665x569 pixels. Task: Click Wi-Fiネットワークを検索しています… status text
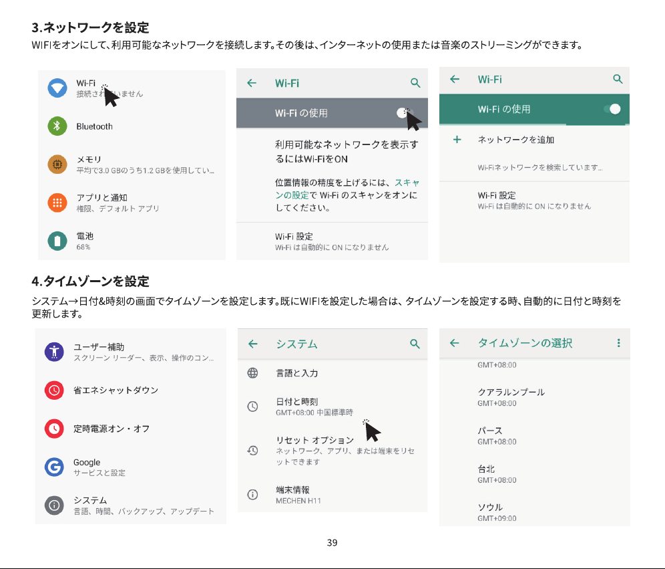pyautogui.click(x=540, y=167)
